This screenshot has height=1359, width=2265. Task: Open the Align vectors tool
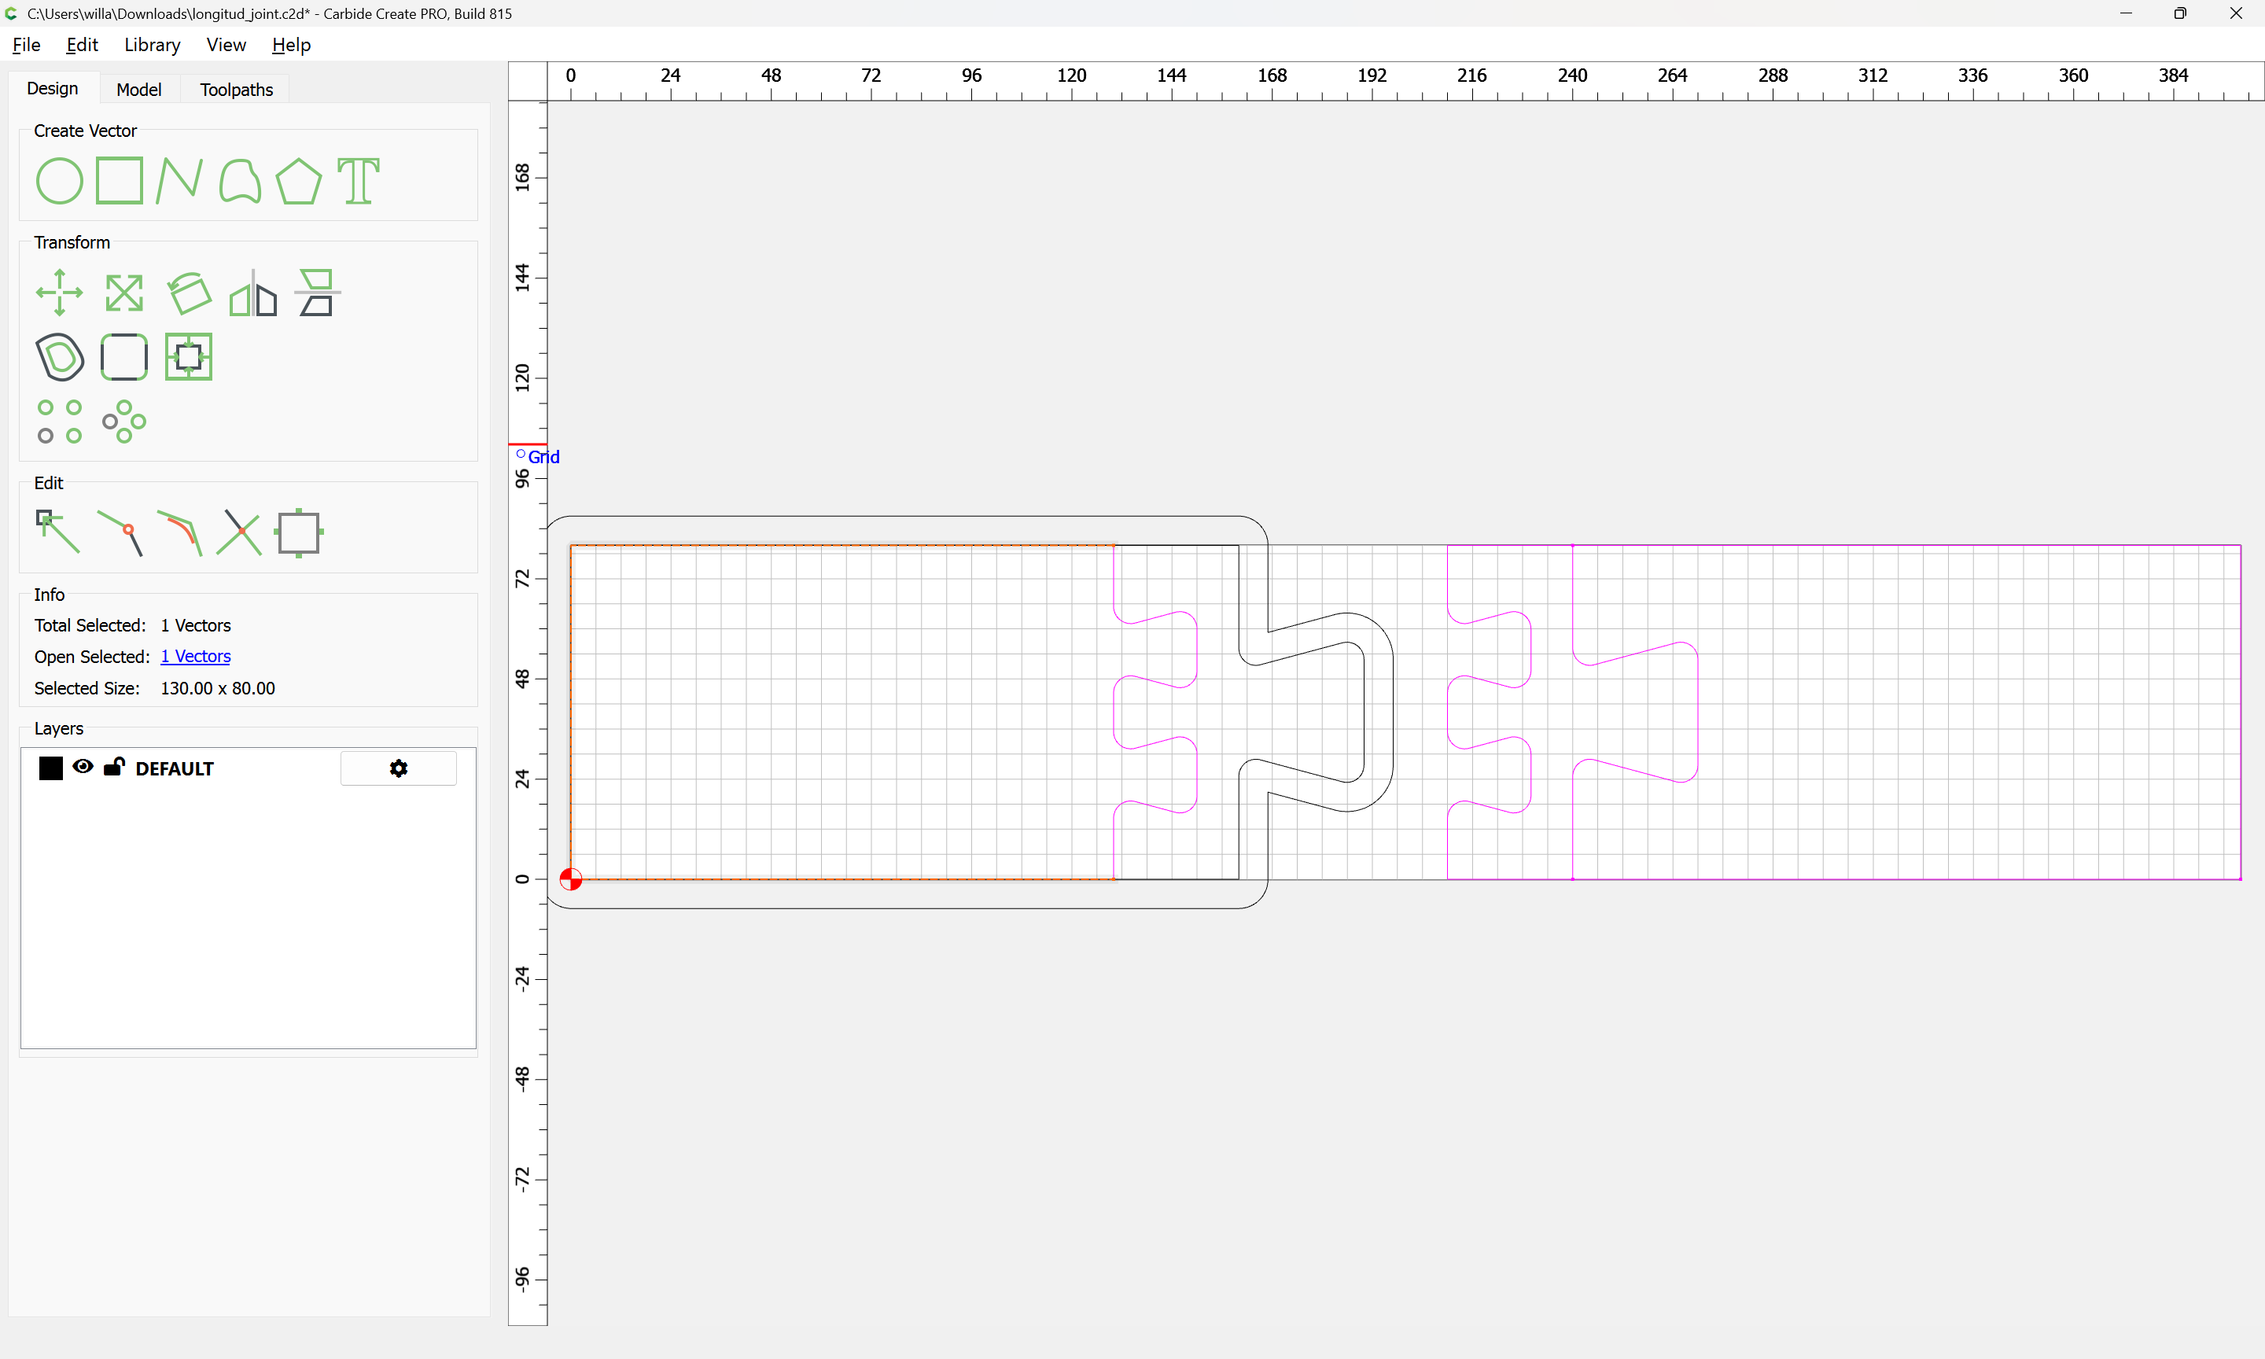tap(317, 292)
